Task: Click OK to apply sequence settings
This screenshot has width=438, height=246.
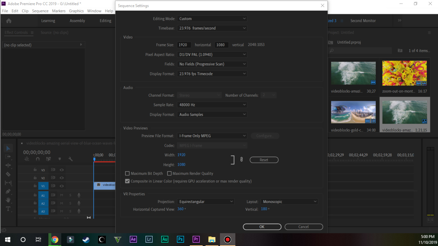Action: tap(262, 226)
